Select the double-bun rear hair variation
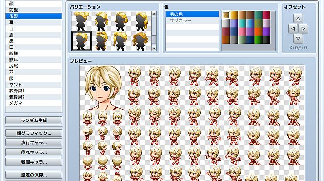The width and height of the screenshot is (324, 181). [x=81, y=21]
